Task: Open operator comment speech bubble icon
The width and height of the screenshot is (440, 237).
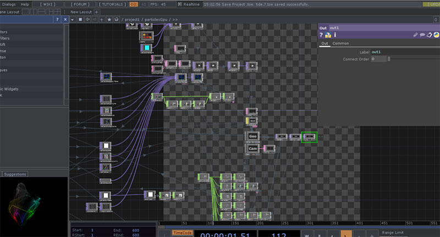Action: 422,35
